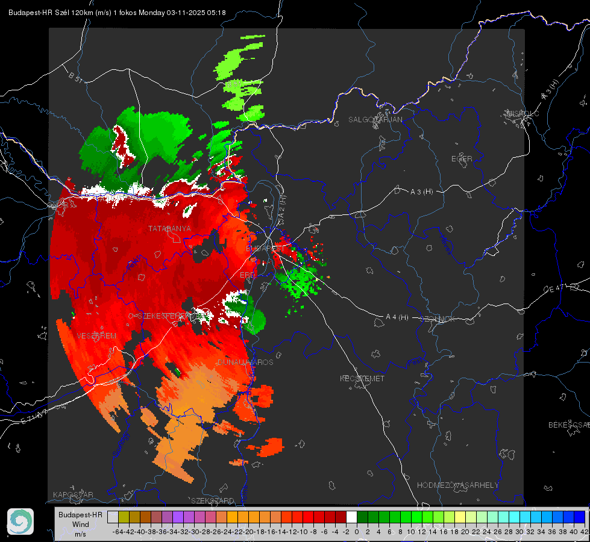The width and height of the screenshot is (590, 542).
Task: Click the VESZPREM city label
Action: [96, 335]
